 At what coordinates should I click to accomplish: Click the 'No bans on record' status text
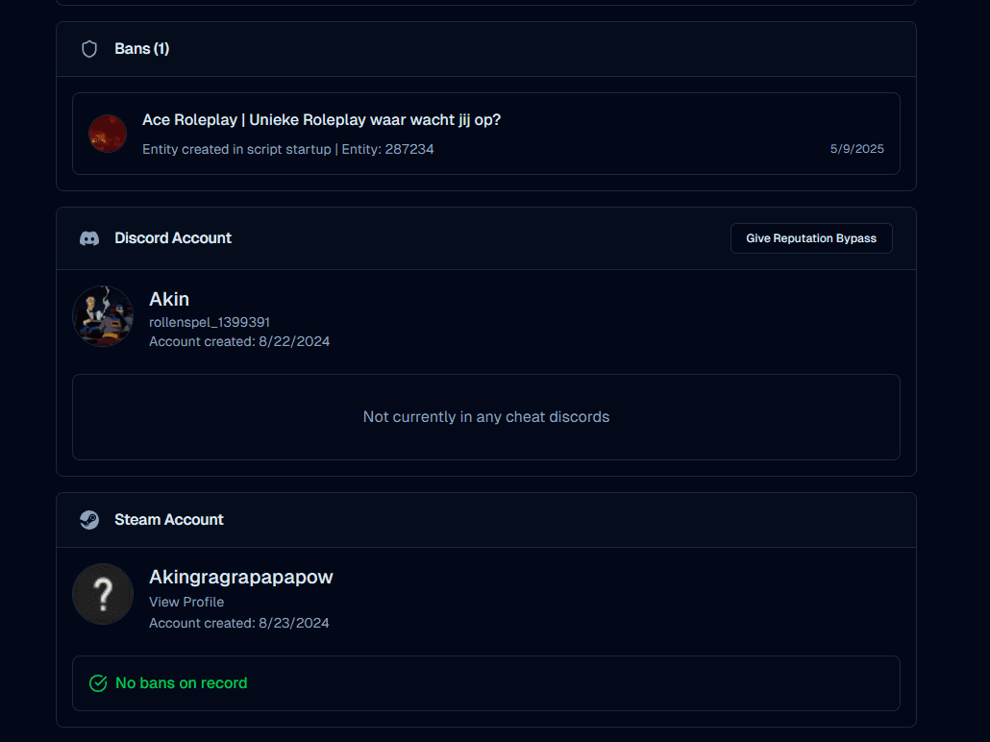182,683
